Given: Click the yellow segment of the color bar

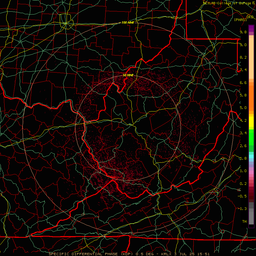Looking at the screenshot, I should tap(251, 122).
